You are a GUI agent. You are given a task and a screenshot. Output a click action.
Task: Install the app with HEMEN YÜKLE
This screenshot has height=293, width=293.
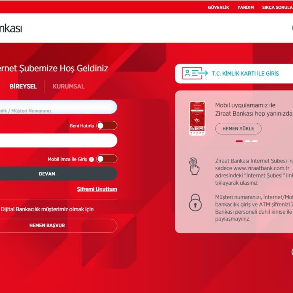pyautogui.click(x=238, y=129)
